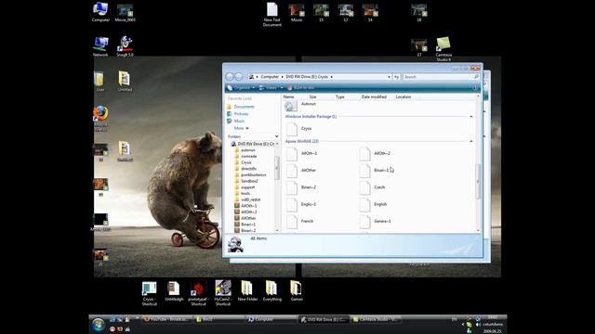Sort files by the Name column

pos(288,96)
